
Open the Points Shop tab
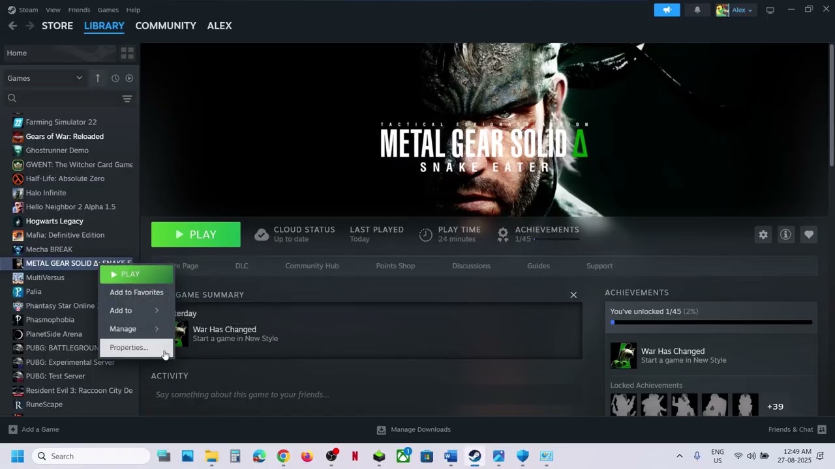click(x=395, y=266)
